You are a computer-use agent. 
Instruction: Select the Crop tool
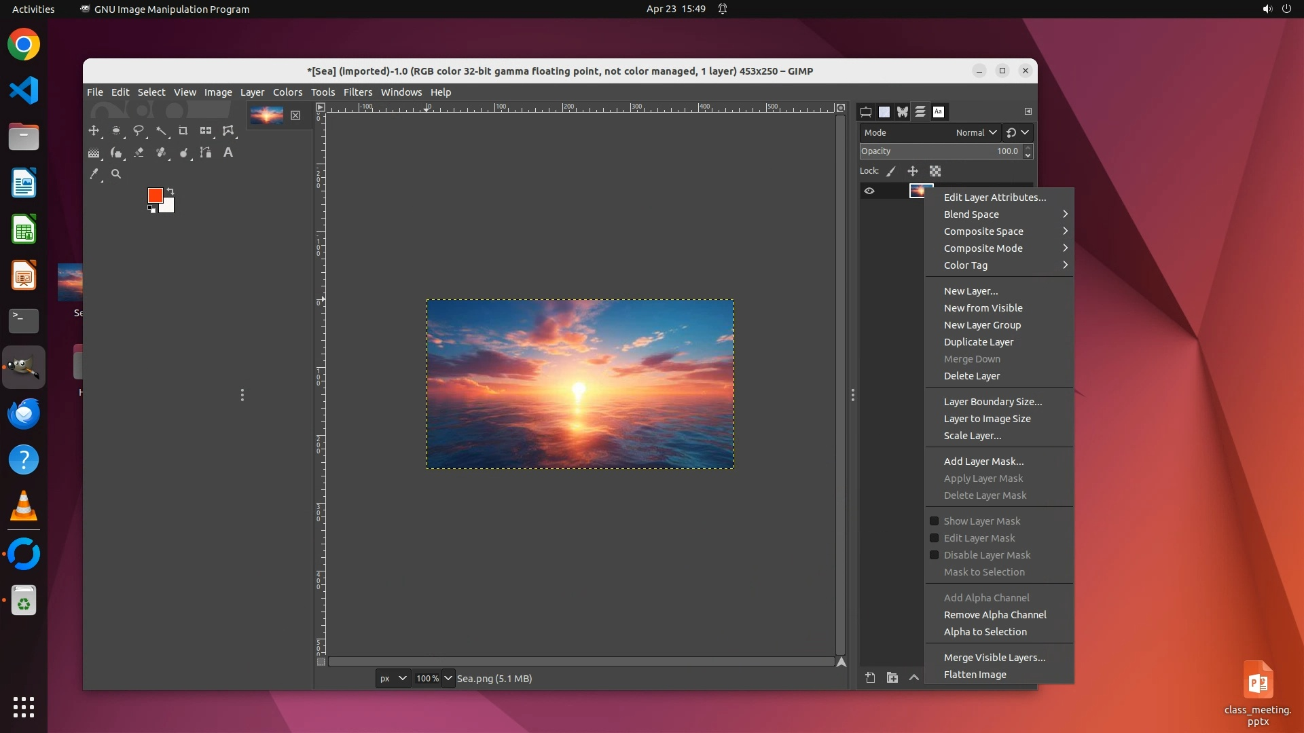[x=183, y=130]
